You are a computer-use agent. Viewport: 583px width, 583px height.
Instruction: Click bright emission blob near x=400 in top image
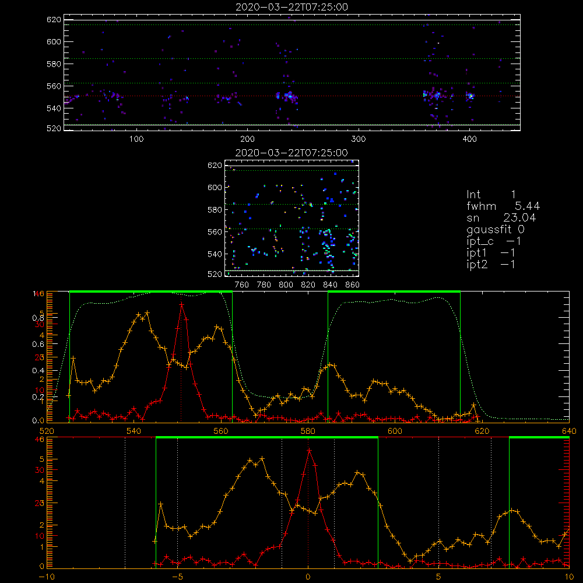click(470, 96)
